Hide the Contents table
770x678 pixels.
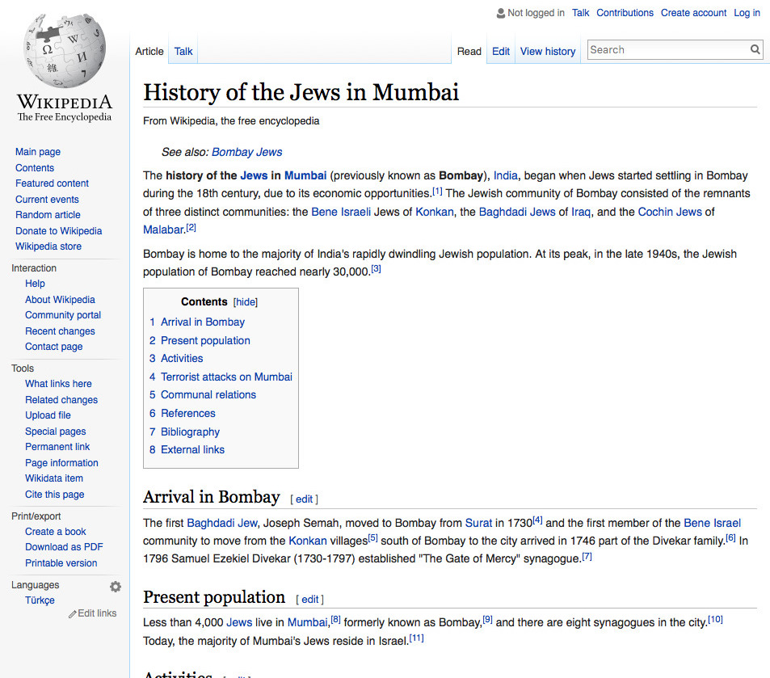(246, 302)
